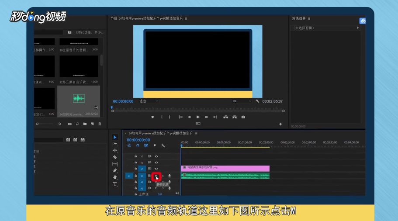
Task: Toggle sync lock on V1 track
Action: pyautogui.click(x=149, y=169)
